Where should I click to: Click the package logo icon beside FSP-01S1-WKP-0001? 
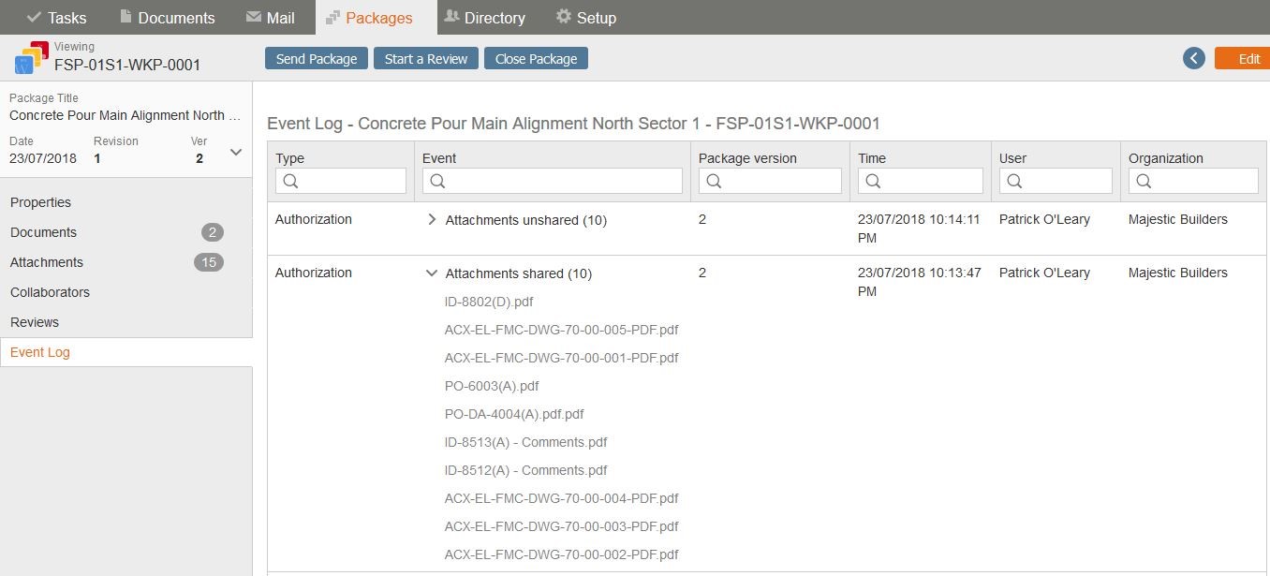[x=31, y=58]
